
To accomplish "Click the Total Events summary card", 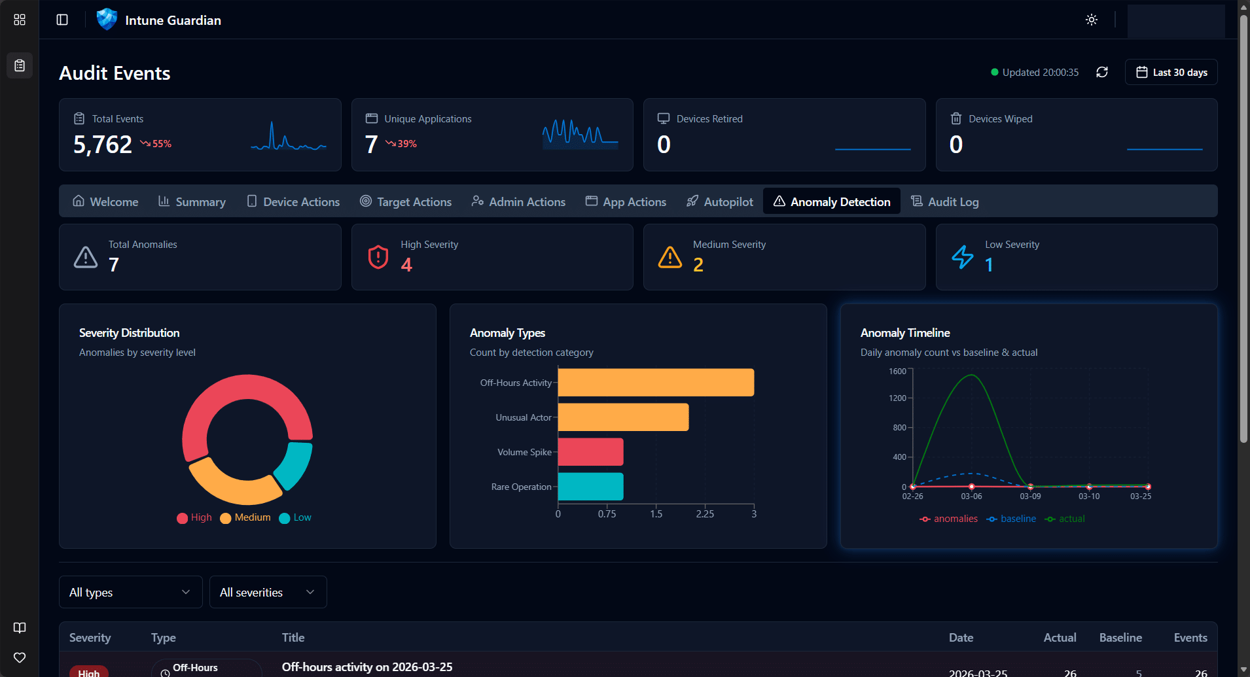I will click(200, 134).
